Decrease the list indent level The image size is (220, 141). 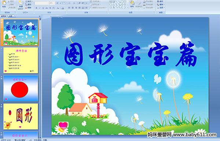(x=80, y=3)
